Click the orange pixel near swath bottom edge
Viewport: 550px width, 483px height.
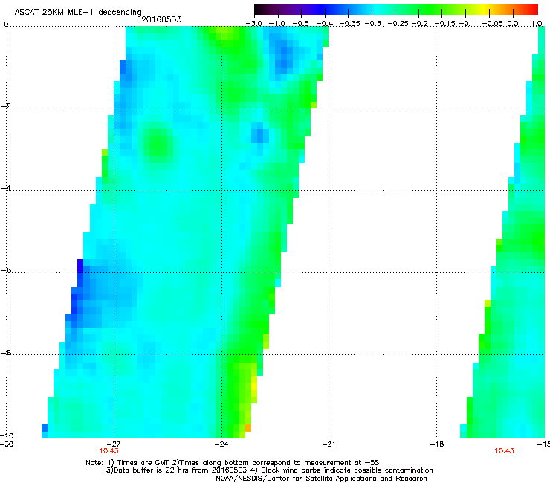248,428
